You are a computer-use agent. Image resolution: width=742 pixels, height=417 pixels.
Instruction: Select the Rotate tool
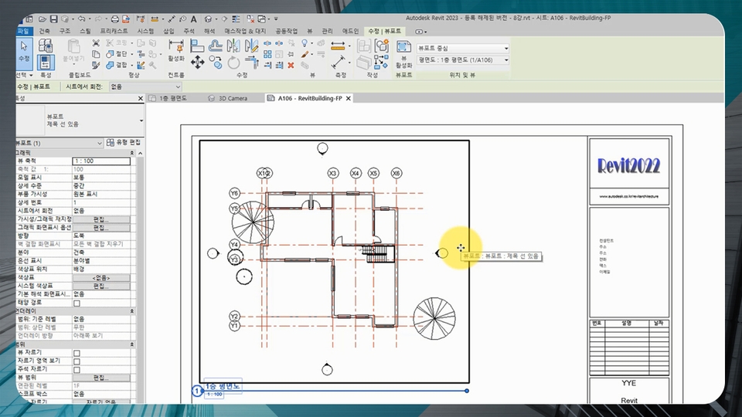[233, 62]
